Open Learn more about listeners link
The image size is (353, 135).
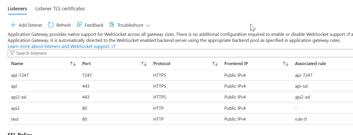tap(59, 46)
